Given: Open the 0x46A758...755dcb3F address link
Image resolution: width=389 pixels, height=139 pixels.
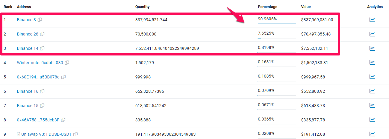Looking at the screenshot, I should click(x=38, y=120).
